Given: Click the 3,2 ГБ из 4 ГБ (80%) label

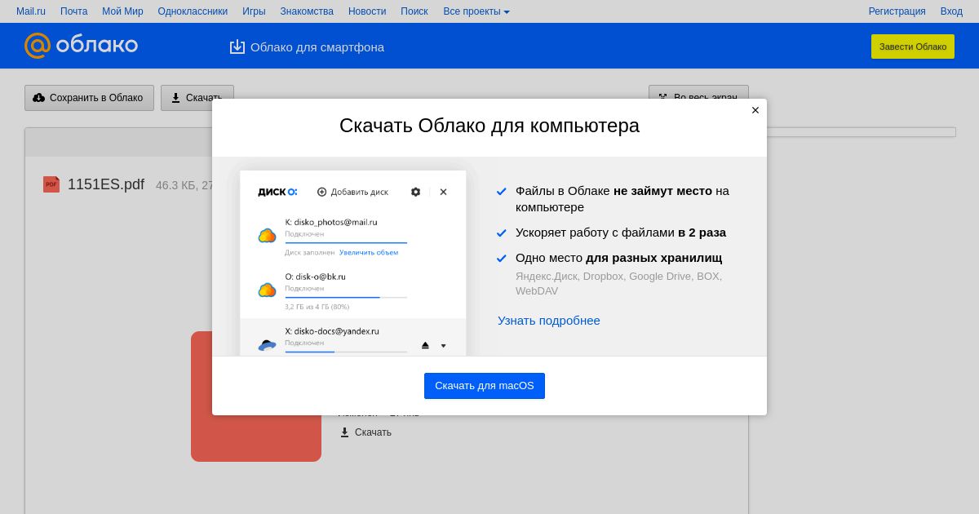Looking at the screenshot, I should [317, 307].
